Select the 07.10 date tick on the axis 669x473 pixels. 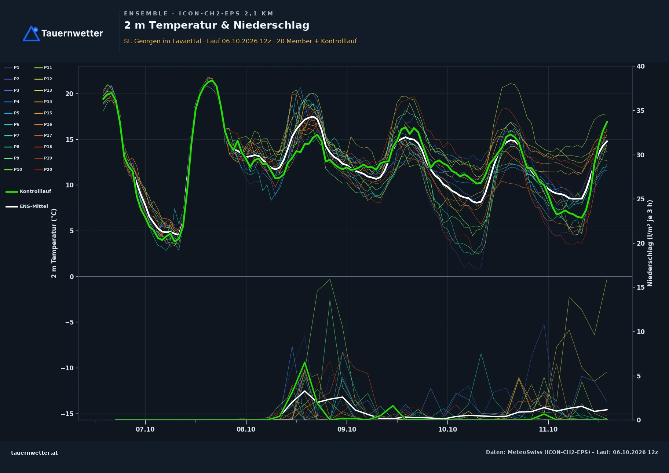(145, 429)
